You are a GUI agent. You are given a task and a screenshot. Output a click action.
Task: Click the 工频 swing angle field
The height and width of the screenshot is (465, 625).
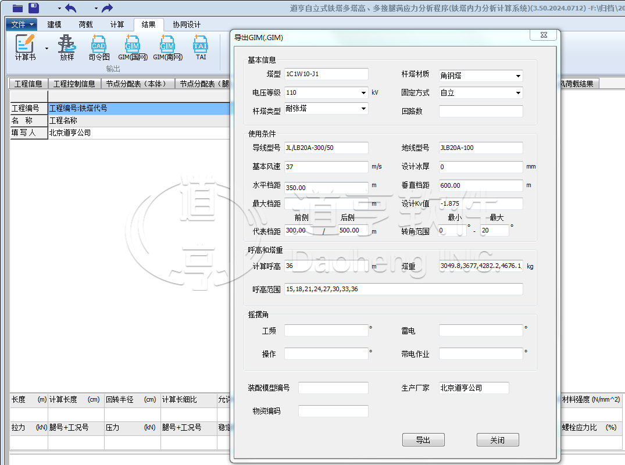326,330
